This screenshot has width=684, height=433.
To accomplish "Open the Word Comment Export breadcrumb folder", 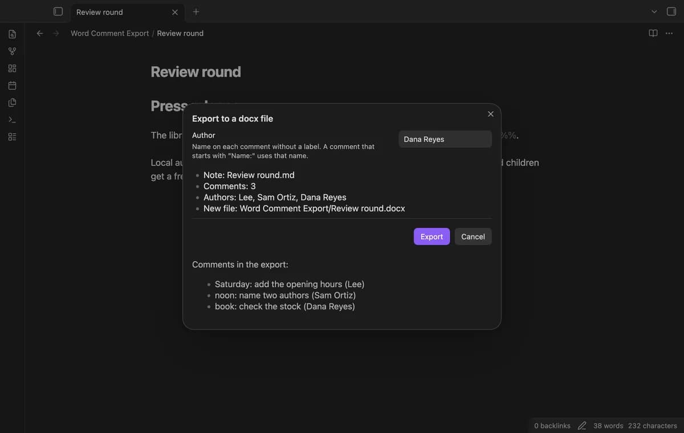I will [110, 33].
